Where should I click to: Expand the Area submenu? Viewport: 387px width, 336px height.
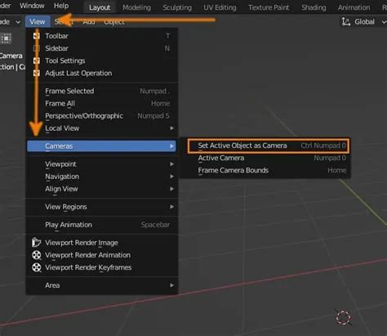102,285
